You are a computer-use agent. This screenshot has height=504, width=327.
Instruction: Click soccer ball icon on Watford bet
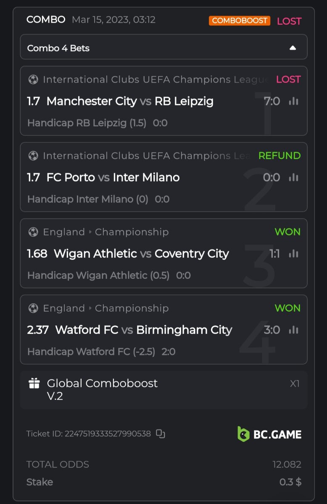point(33,308)
